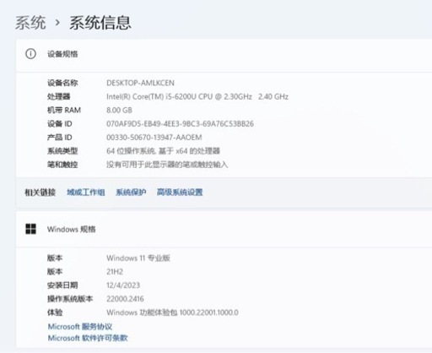Click the 相关链接 label
The image size is (432, 353).
pyautogui.click(x=40, y=193)
